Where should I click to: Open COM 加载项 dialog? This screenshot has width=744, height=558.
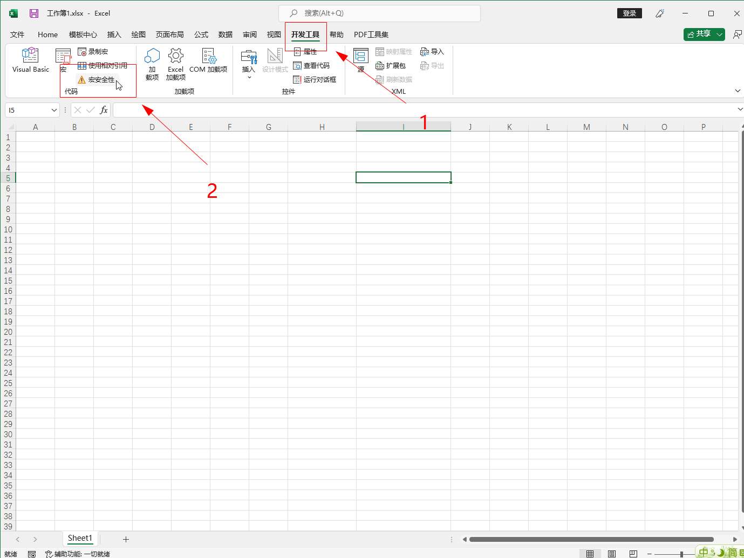coord(208,60)
